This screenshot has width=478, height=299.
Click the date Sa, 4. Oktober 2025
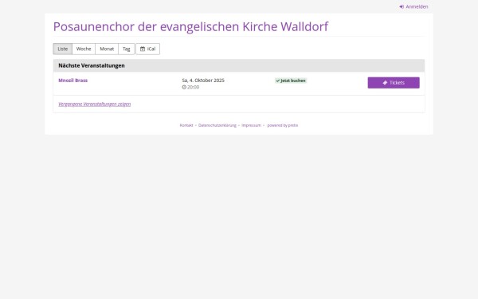tap(203, 81)
